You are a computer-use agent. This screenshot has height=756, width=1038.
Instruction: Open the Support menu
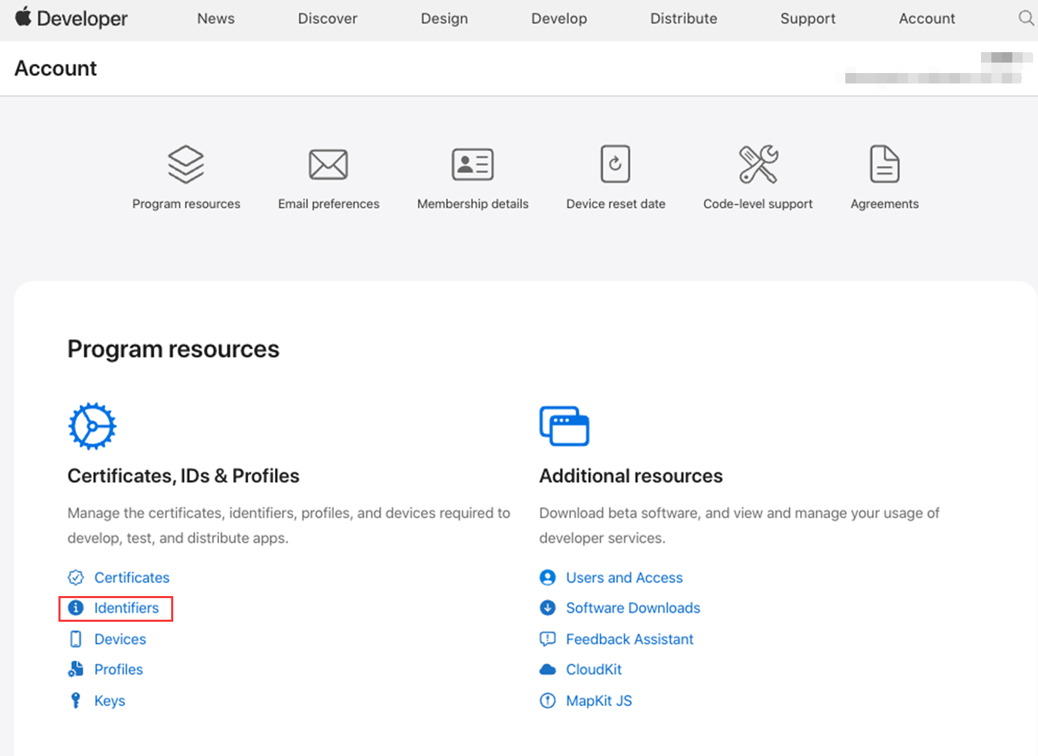click(x=808, y=19)
